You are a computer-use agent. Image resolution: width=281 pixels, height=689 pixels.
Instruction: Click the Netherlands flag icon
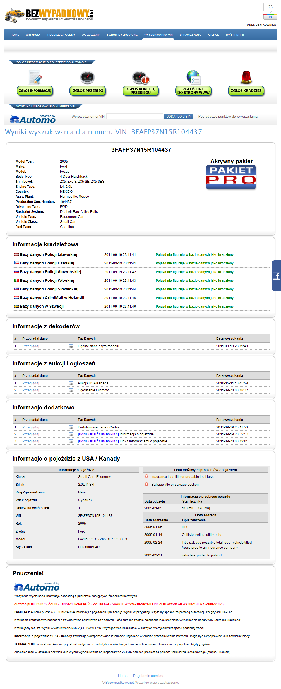click(x=16, y=297)
